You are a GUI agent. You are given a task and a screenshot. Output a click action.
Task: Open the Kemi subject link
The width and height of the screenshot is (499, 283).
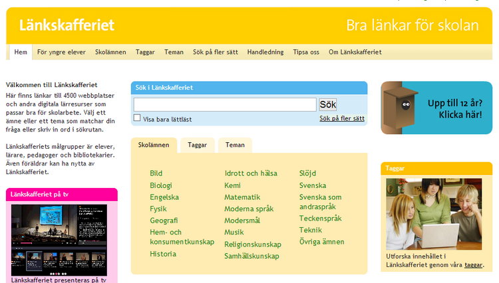click(x=233, y=185)
